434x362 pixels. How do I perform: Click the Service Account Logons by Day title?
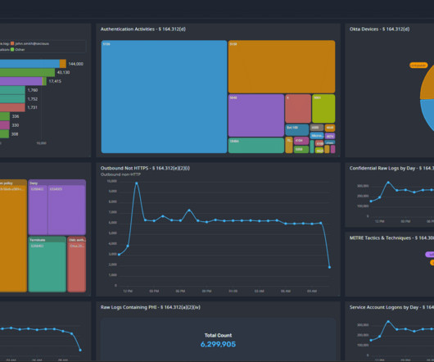[391, 307]
